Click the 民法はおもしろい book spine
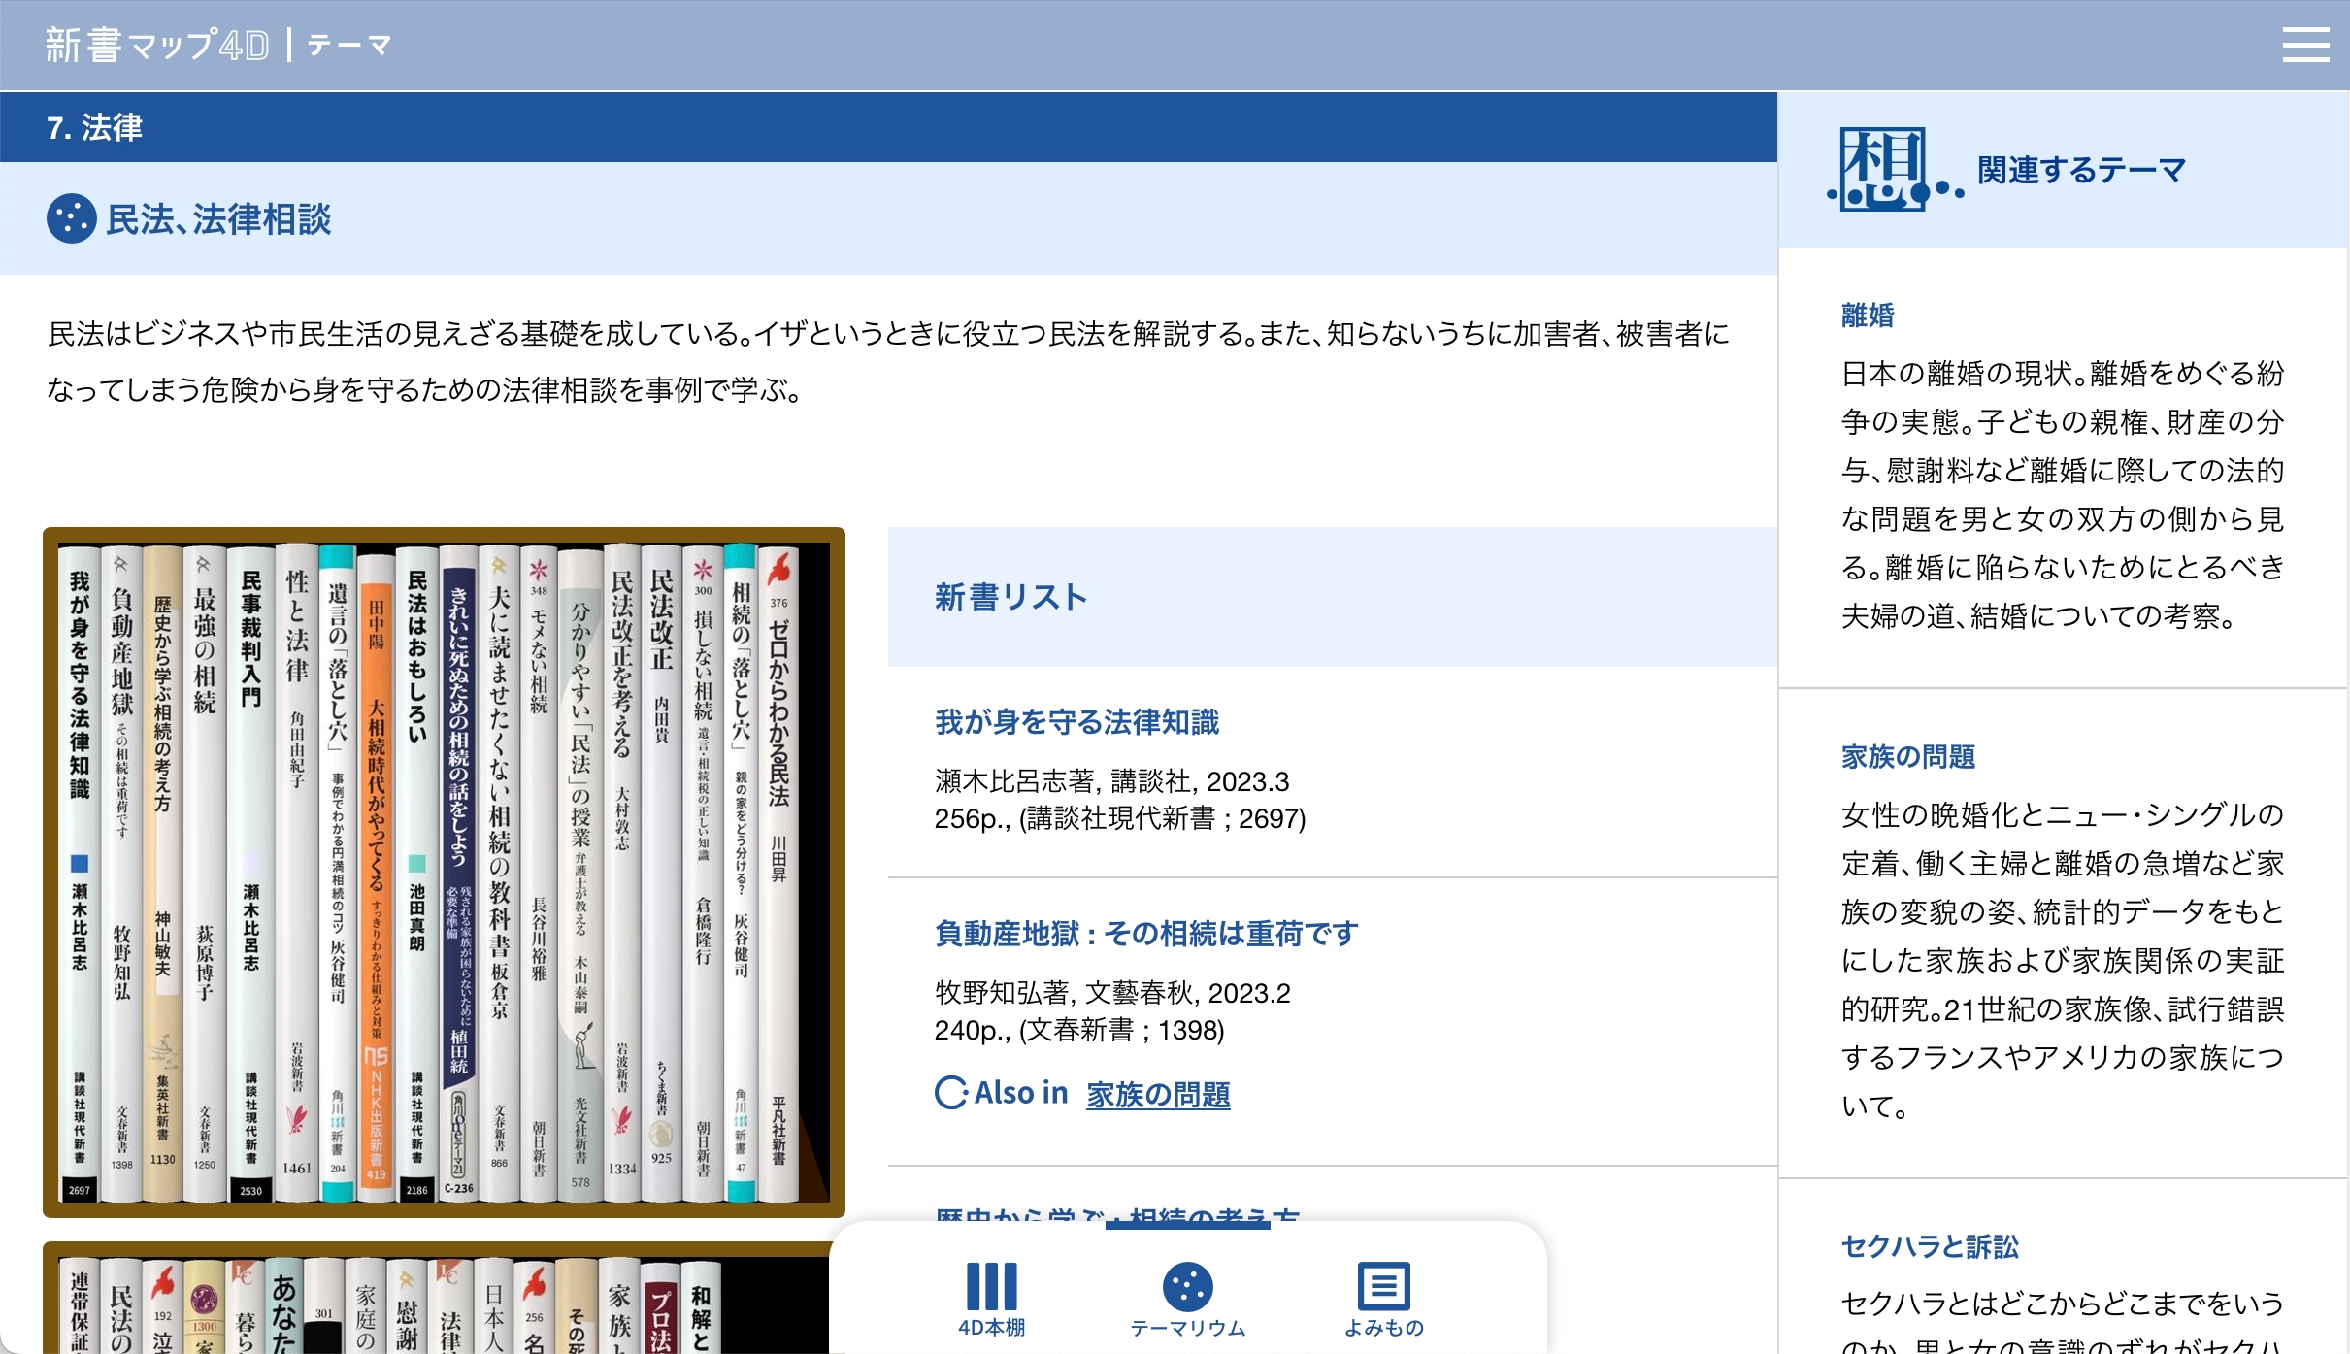Viewport: 2350px width, 1354px height. coord(417,874)
